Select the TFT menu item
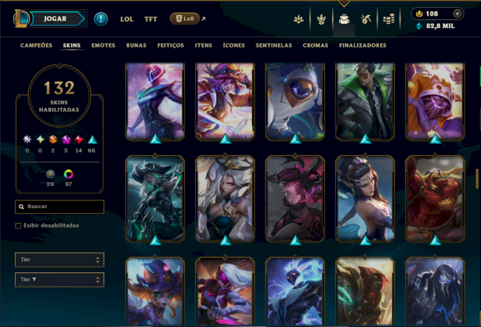 151,19
